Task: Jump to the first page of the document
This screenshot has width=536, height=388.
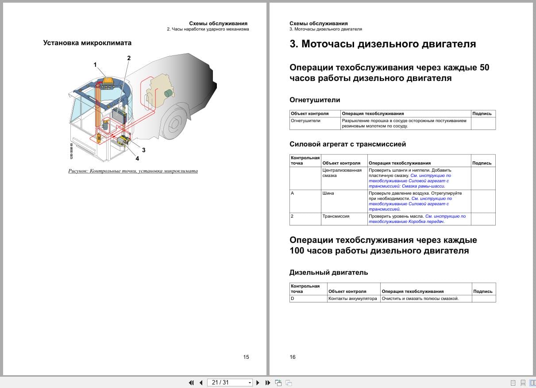Action: (x=192, y=382)
